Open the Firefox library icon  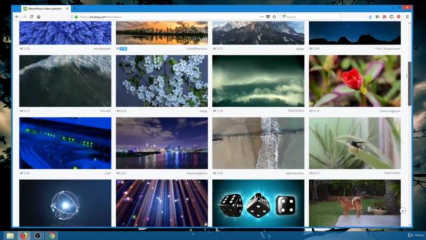click(x=377, y=17)
